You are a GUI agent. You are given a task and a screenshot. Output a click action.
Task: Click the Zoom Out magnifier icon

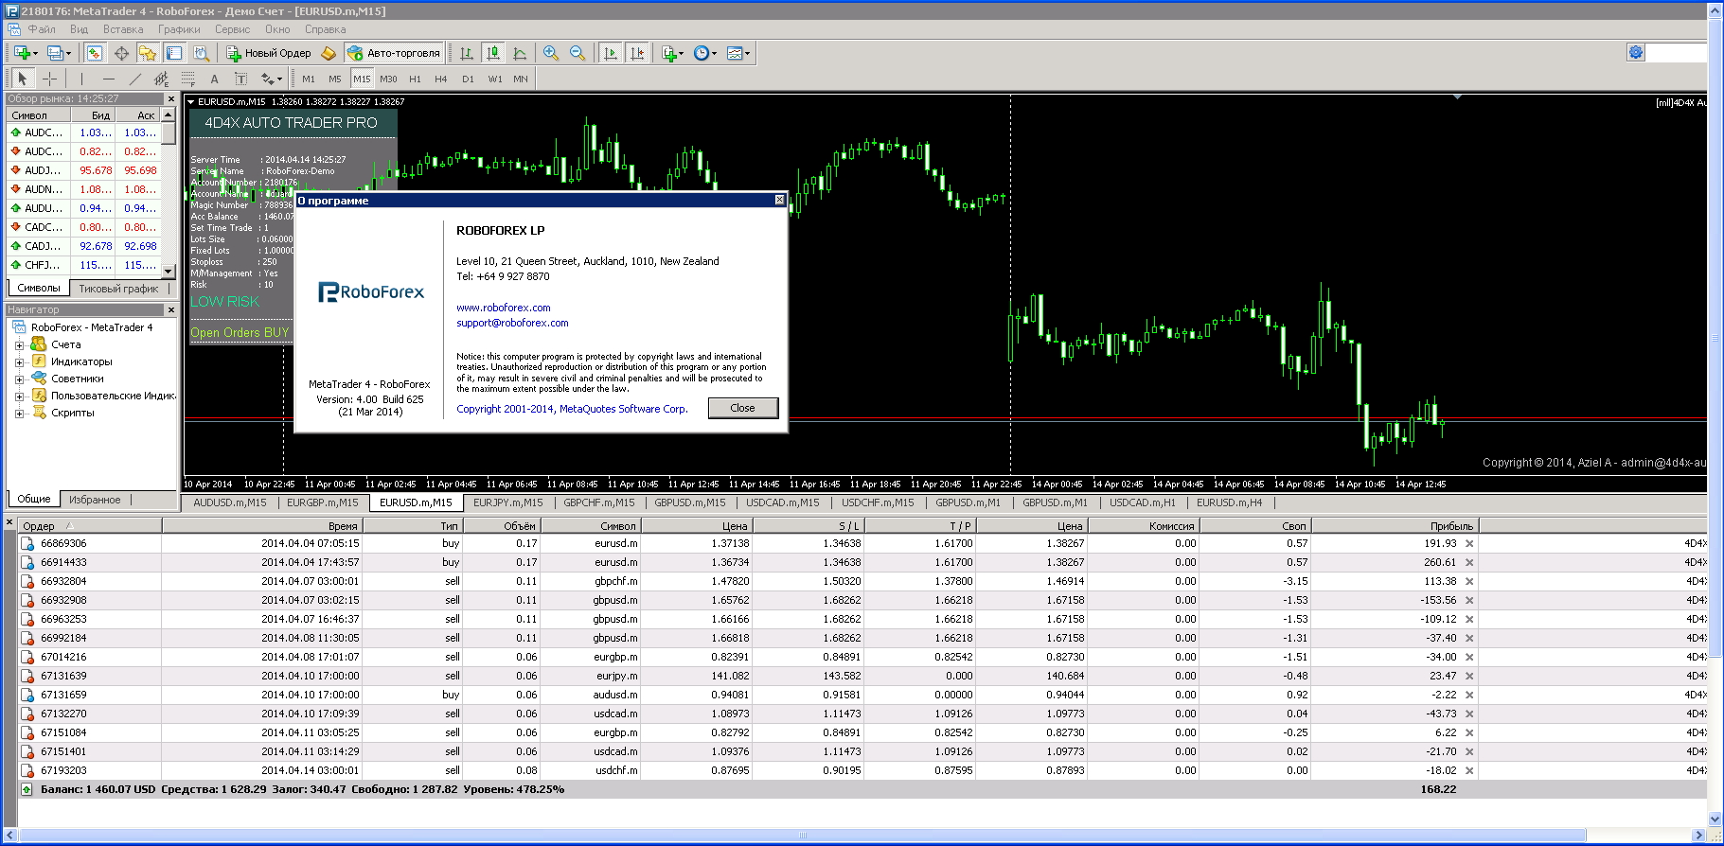click(x=578, y=53)
